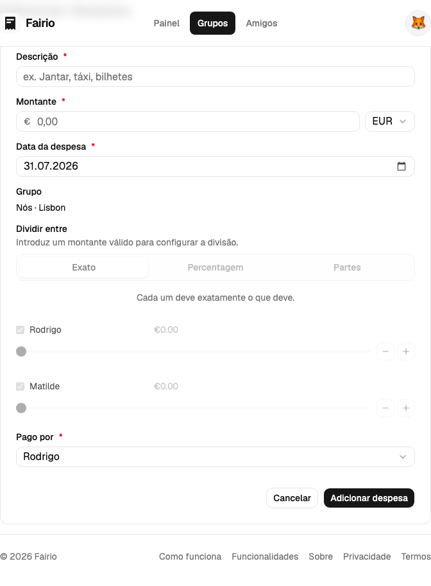
Task: Focus the Descrição input field
Action: tap(216, 76)
